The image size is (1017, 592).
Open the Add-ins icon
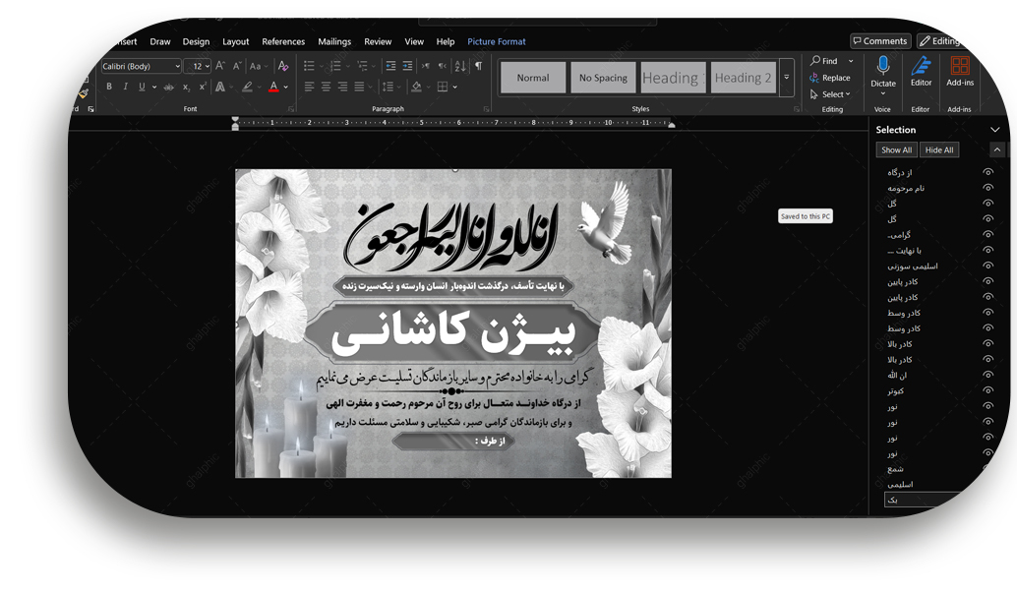[959, 67]
